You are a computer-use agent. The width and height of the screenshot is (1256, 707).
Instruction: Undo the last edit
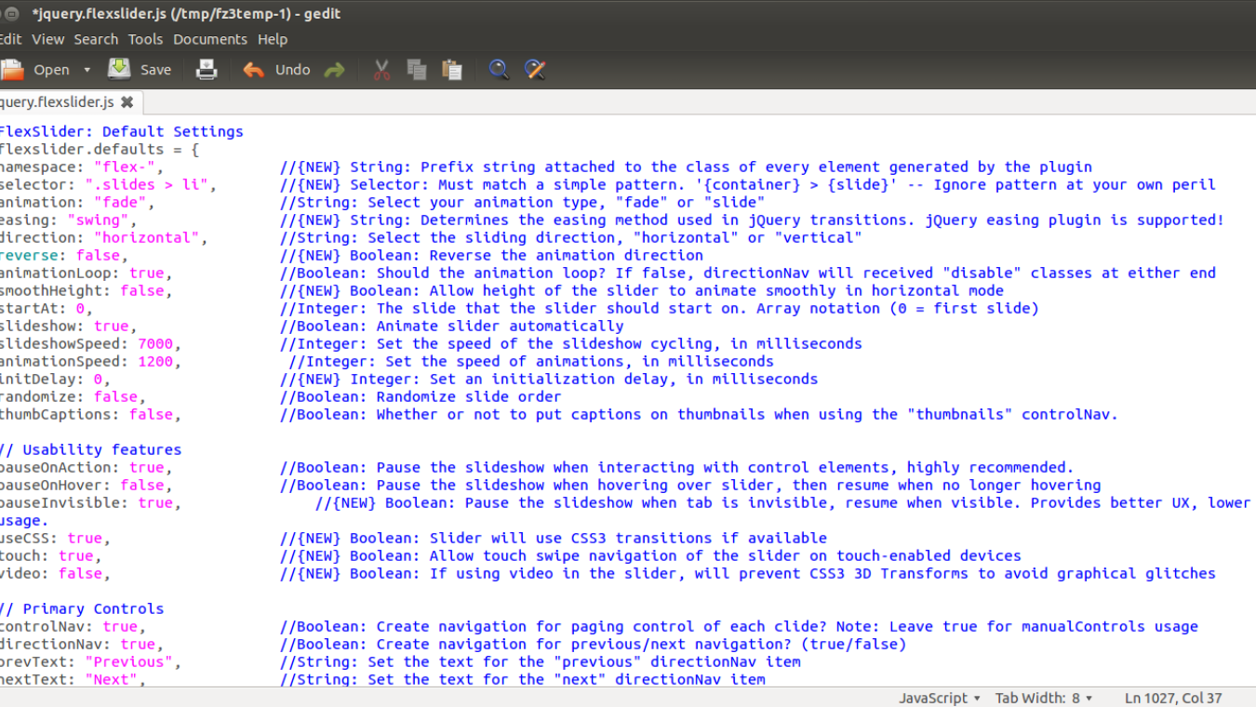coord(276,69)
